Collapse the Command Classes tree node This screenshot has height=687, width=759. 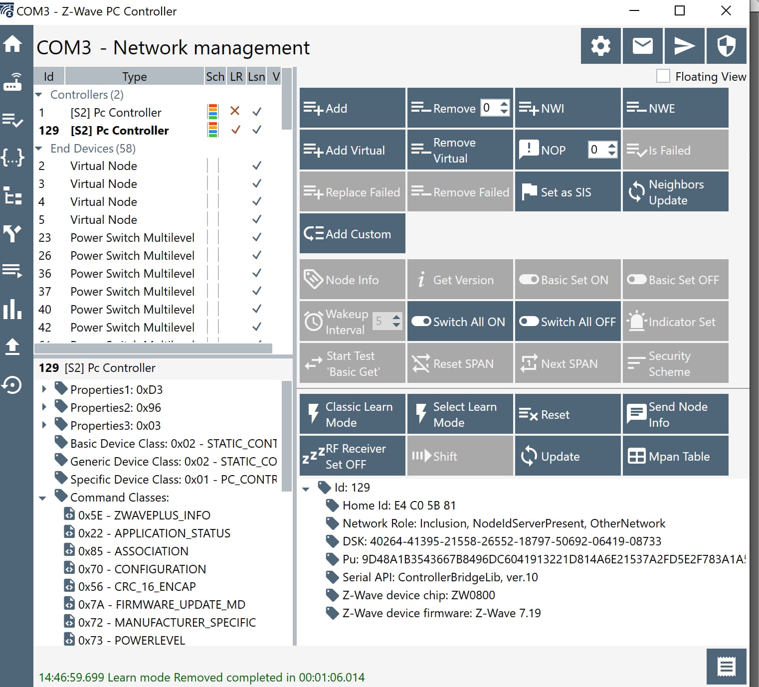[x=43, y=498]
